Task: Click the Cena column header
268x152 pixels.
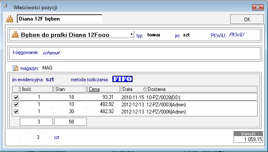Action: (x=104, y=89)
